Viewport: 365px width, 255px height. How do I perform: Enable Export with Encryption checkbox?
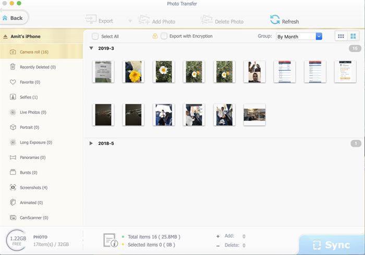(x=164, y=37)
